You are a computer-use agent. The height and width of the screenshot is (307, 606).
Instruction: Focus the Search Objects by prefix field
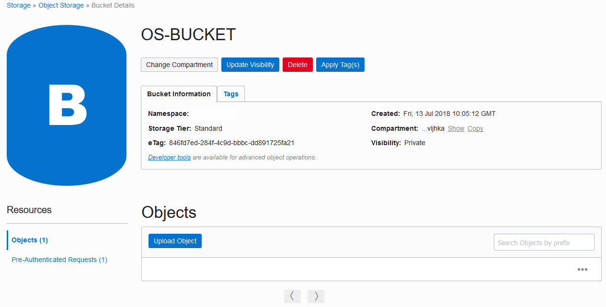[x=544, y=242]
